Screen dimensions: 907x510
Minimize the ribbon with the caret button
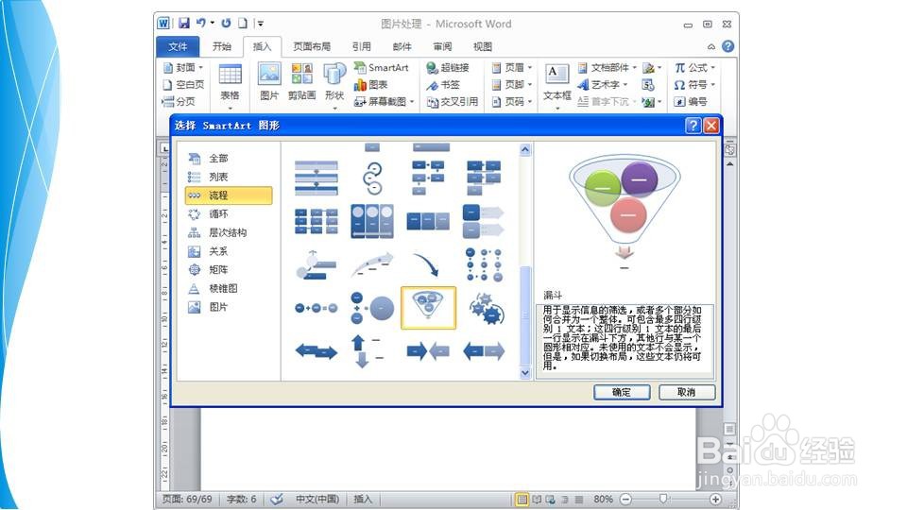pyautogui.click(x=710, y=47)
